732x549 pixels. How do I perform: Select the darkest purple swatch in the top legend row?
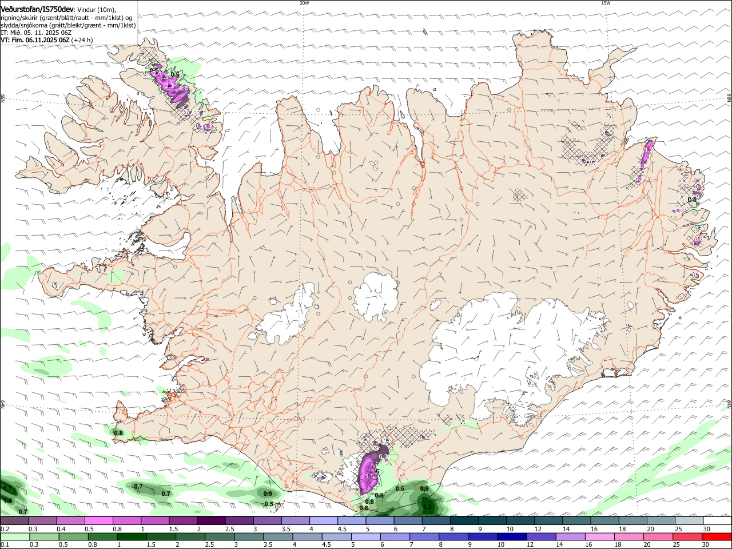point(210,521)
